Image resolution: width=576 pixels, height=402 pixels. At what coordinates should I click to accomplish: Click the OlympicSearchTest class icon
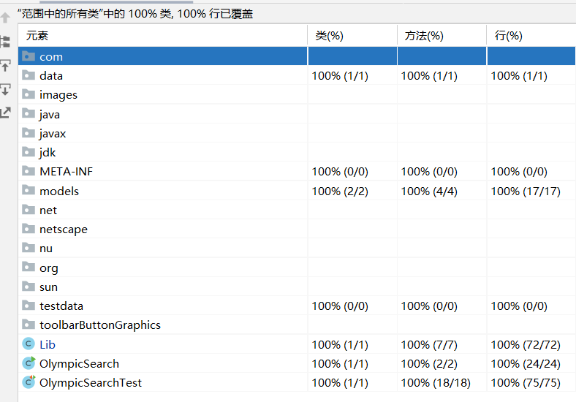29,382
